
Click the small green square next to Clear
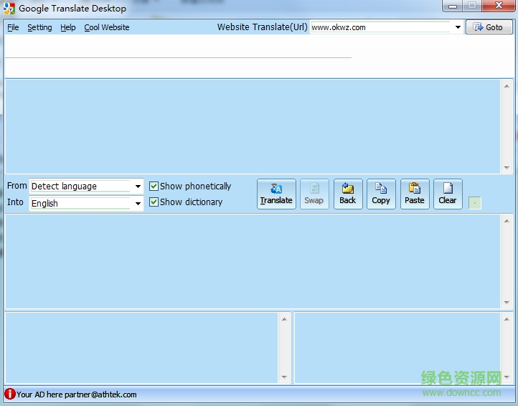[x=474, y=203]
